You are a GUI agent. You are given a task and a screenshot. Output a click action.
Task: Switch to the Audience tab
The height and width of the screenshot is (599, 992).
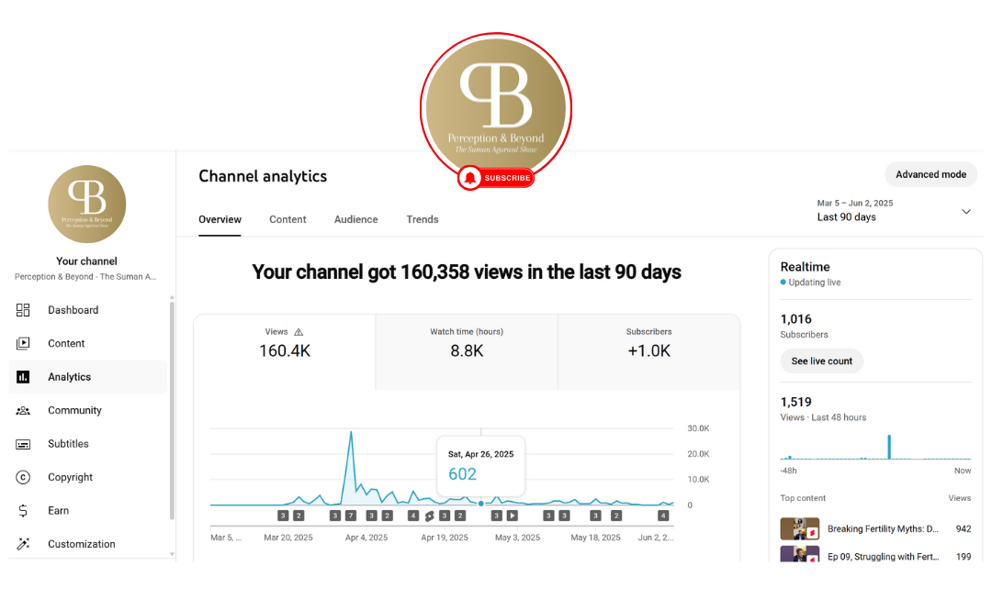tap(355, 219)
